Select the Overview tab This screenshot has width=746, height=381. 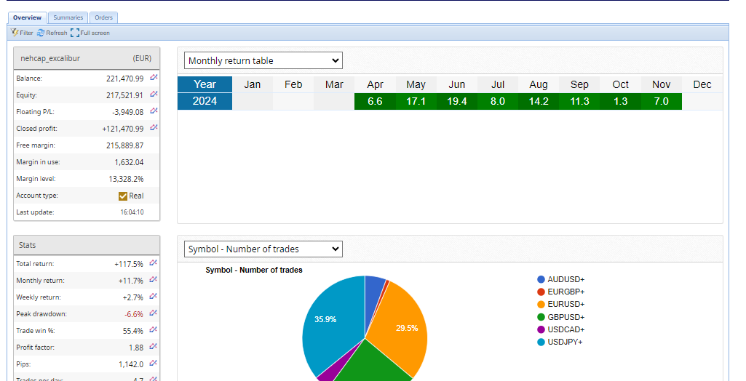point(27,17)
